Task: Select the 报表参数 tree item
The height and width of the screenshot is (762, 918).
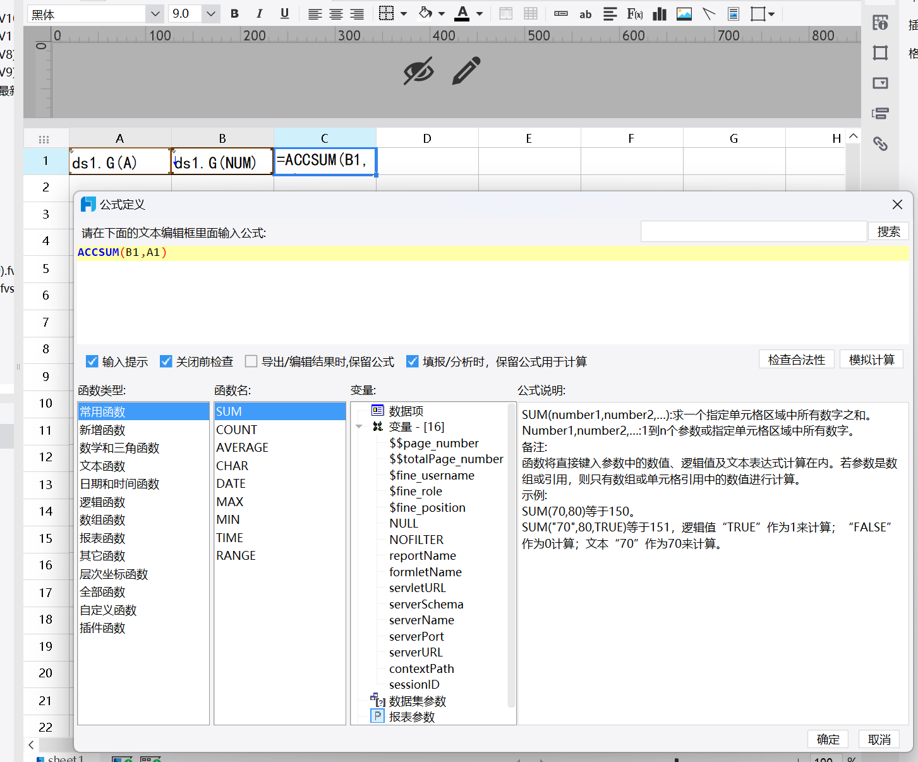Action: [x=412, y=717]
